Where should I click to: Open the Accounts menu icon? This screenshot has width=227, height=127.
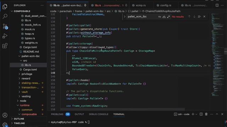click(5, 115)
